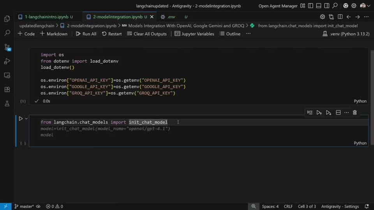The width and height of the screenshot is (374, 210).
Task: Toggle secondary side bar visibility
Action: click(x=327, y=6)
